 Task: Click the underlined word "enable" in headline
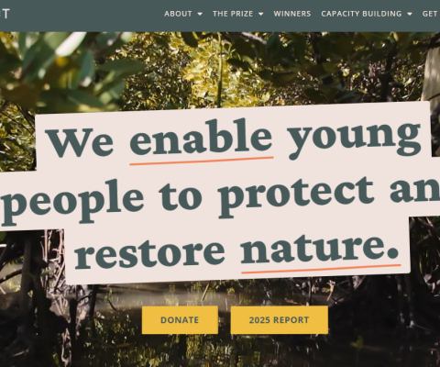tap(201, 137)
